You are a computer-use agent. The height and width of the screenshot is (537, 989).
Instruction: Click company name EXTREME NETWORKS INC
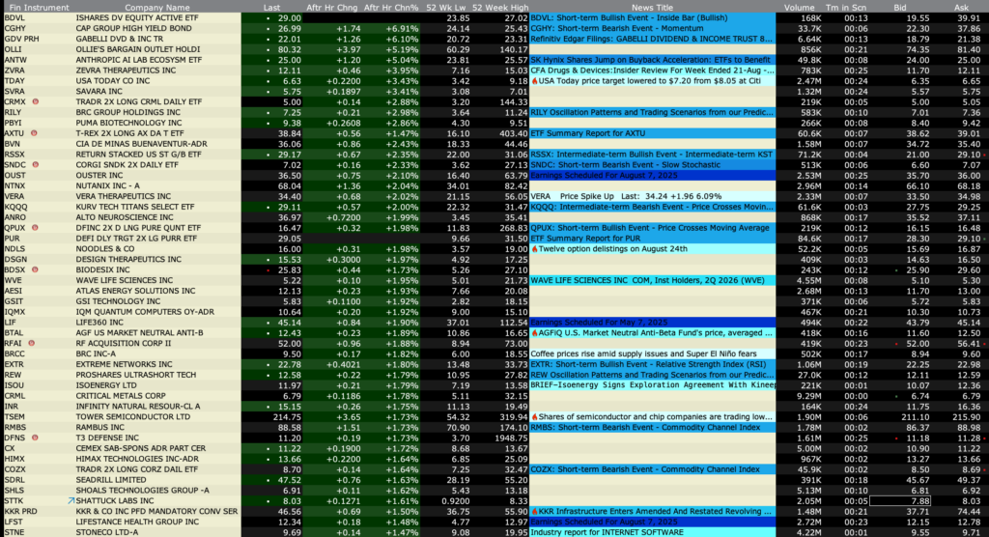(125, 364)
